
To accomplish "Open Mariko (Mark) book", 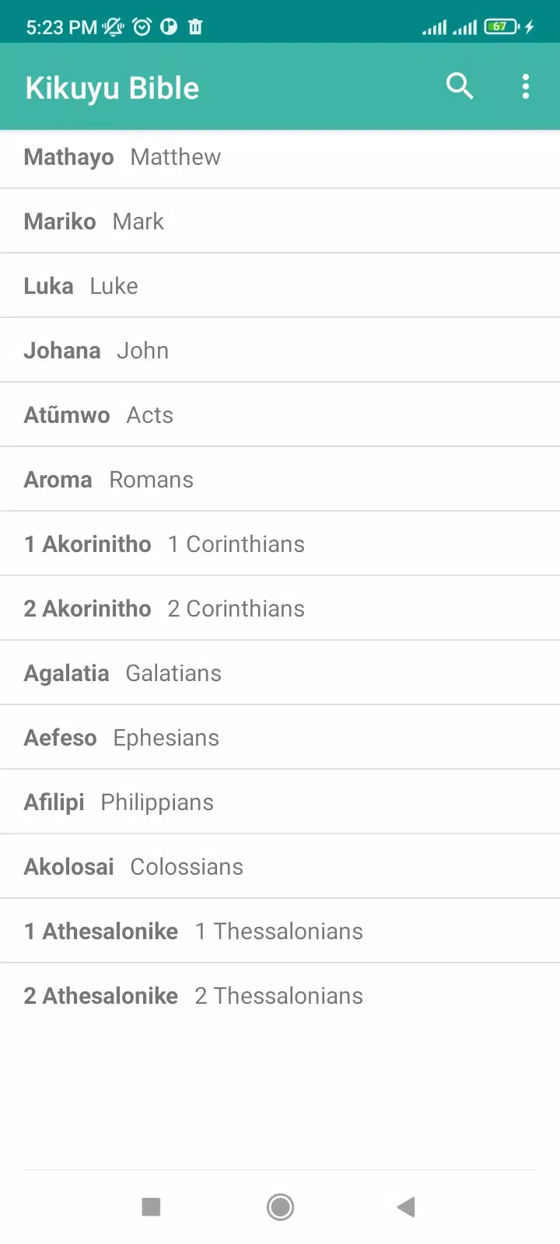I will tap(280, 221).
